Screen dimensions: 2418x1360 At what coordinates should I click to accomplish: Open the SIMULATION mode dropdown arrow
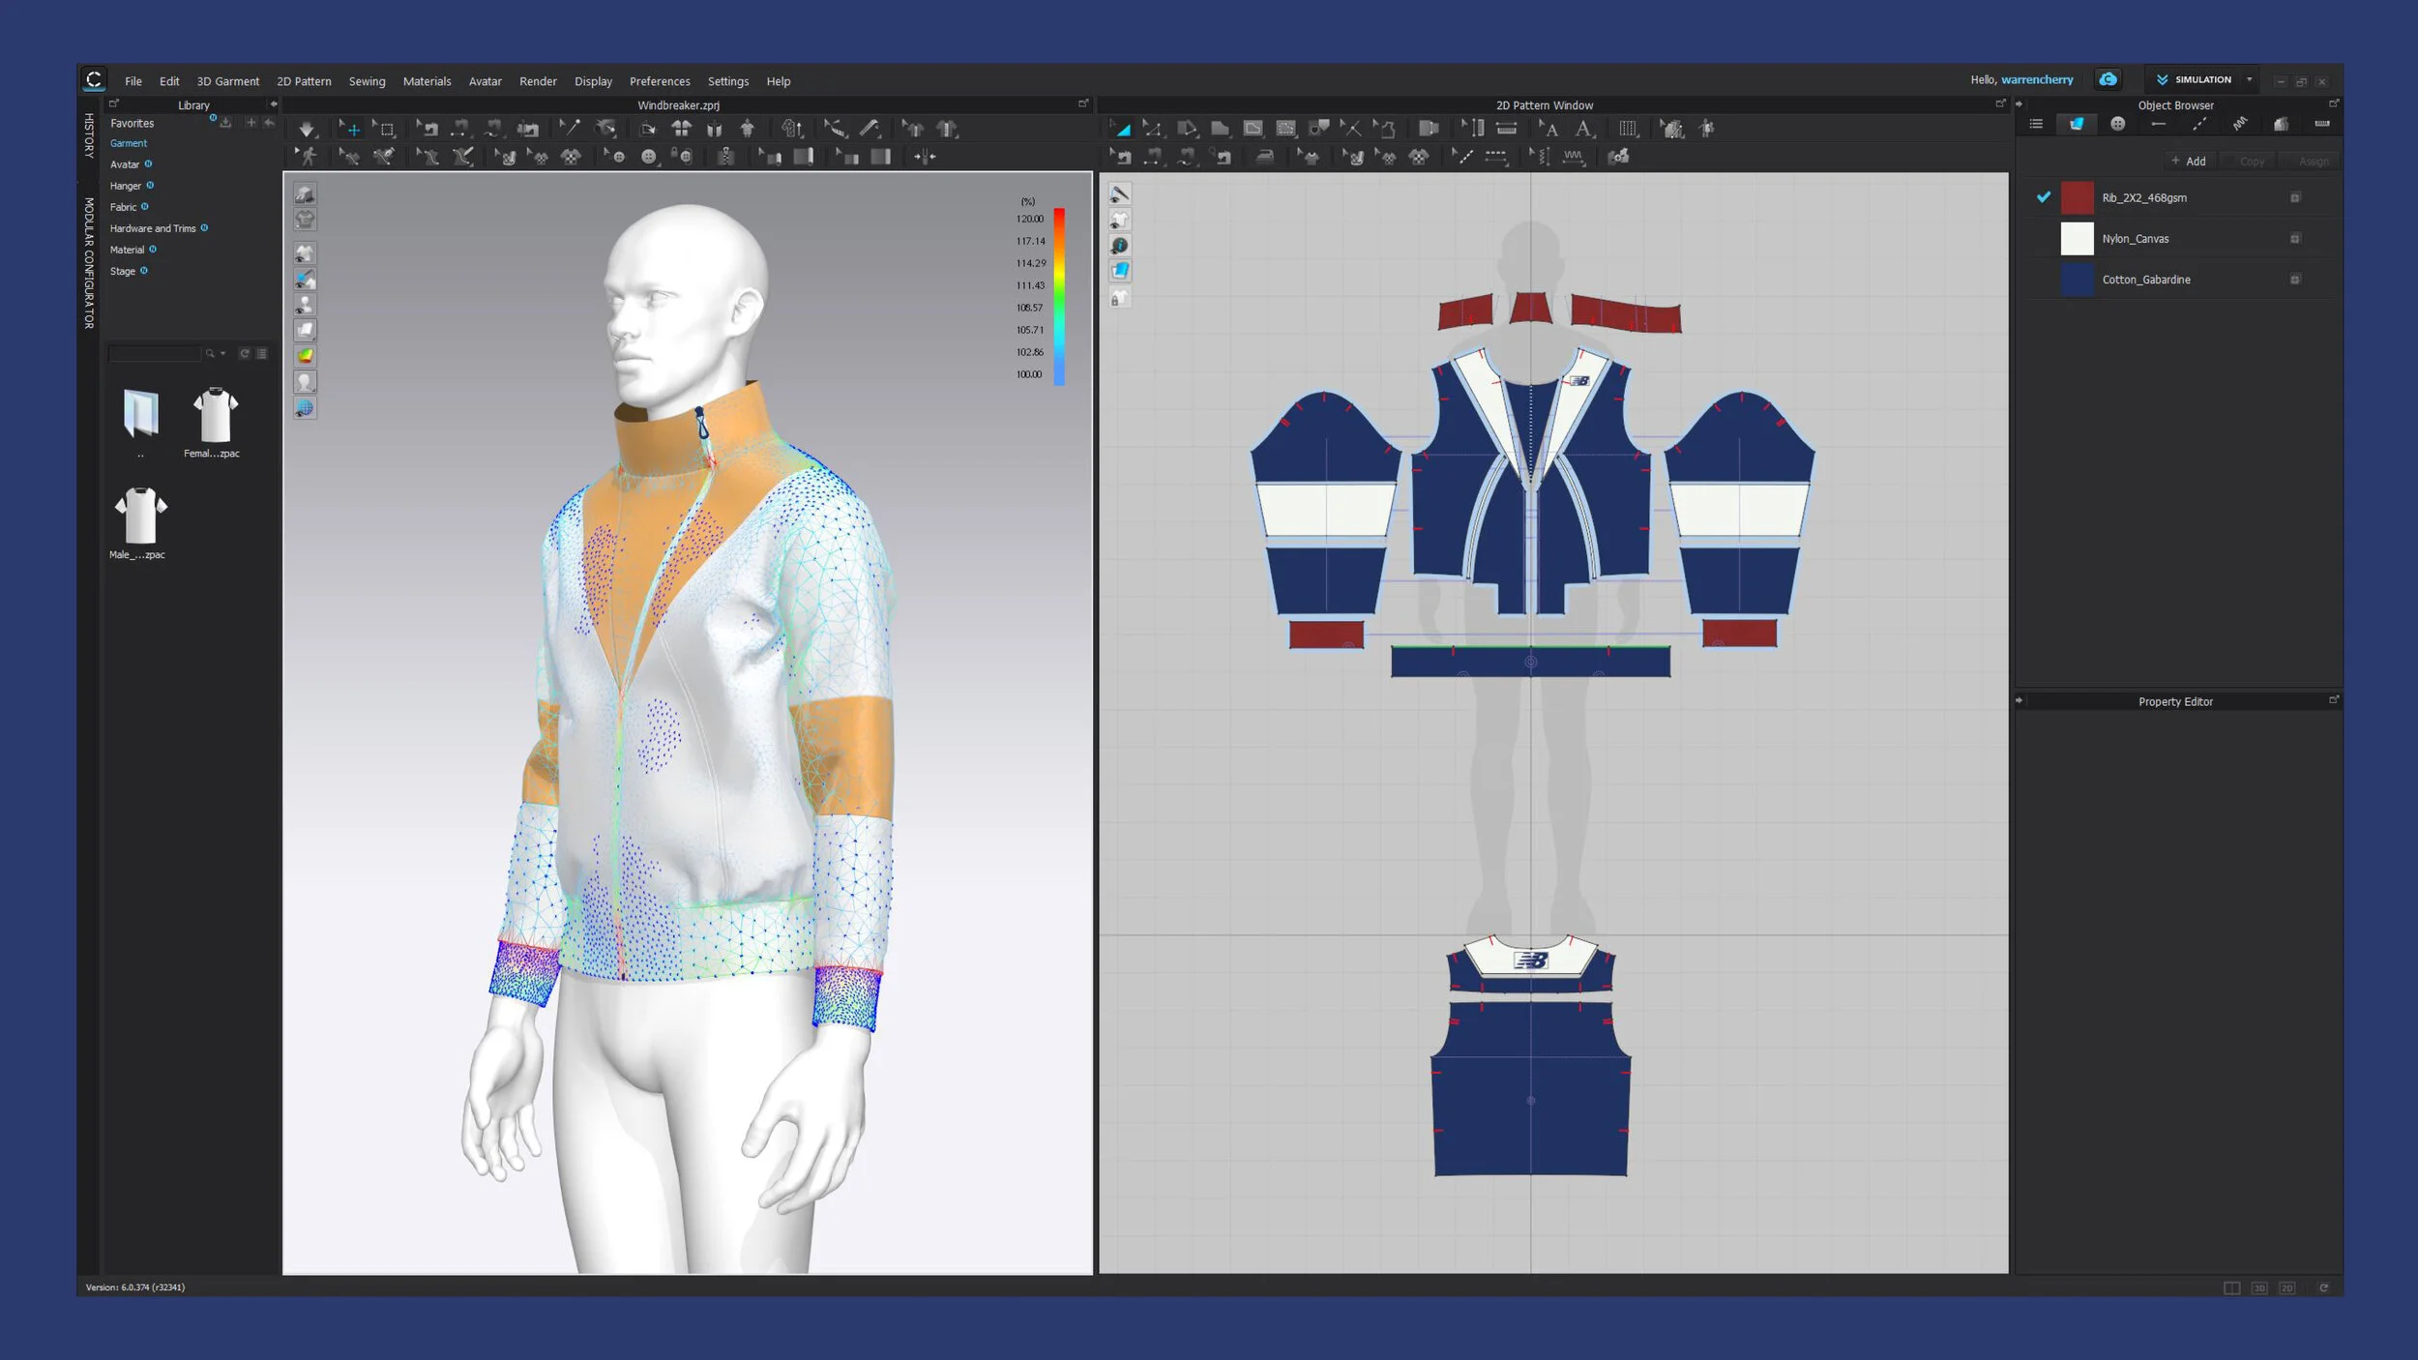(x=2249, y=80)
